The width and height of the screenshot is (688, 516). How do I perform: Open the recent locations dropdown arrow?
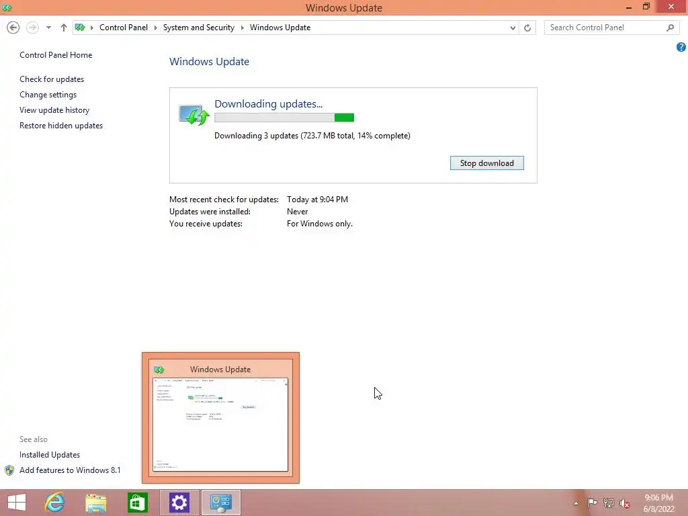click(48, 28)
